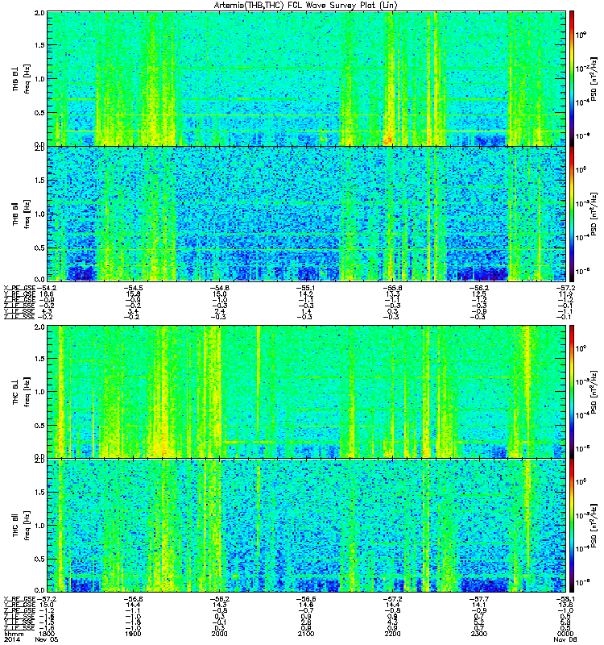Click the '1800' time axis label

47,634
